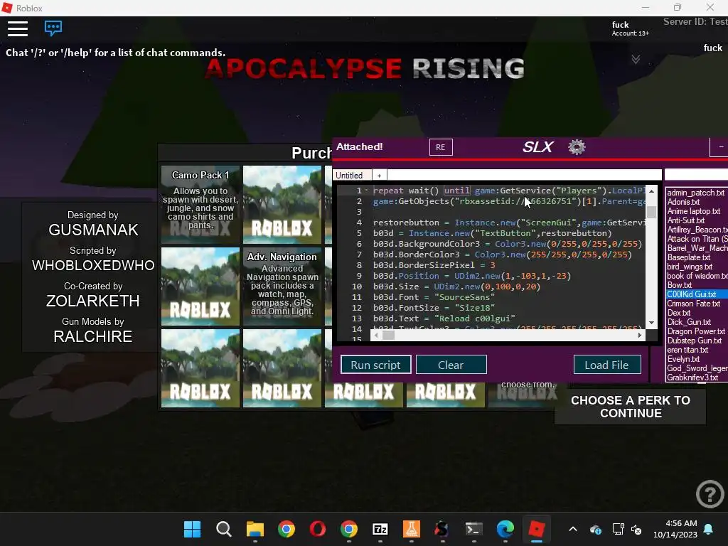Select Adonis.txt in script list

click(x=683, y=202)
